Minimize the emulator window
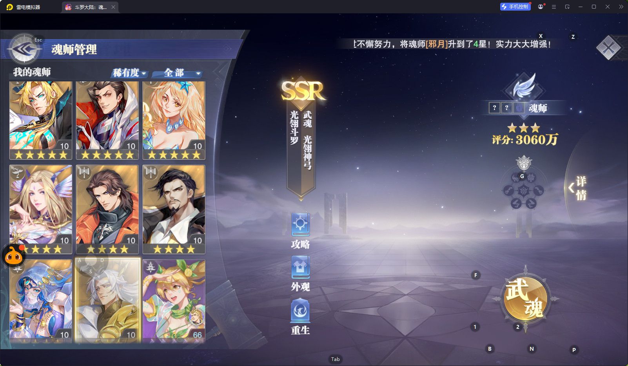The height and width of the screenshot is (366, 628). click(x=581, y=7)
